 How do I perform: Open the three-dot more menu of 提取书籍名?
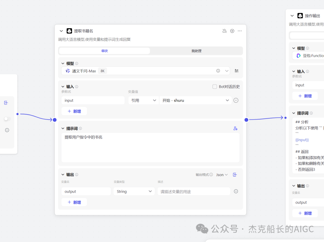click(240, 31)
